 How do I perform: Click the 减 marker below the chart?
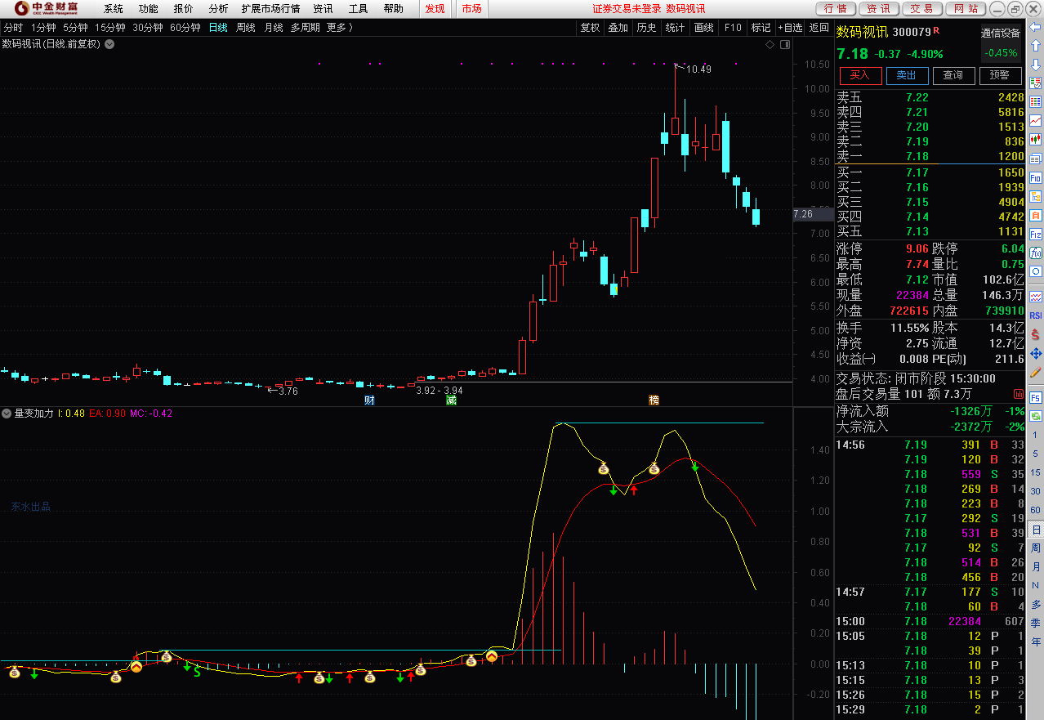click(450, 400)
